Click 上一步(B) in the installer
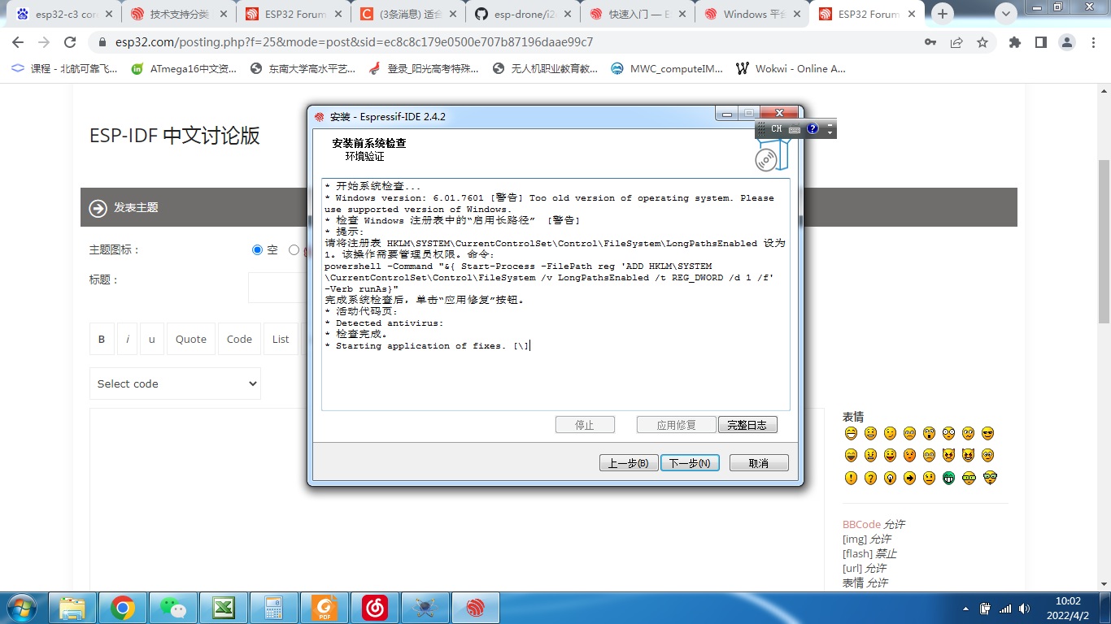 pos(629,463)
